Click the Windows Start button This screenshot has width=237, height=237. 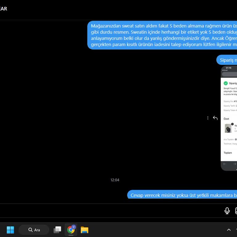pos(10,230)
